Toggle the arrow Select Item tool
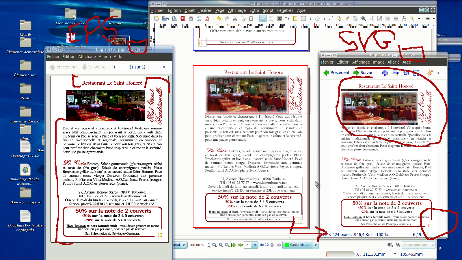The image size is (462, 260). click(x=263, y=18)
